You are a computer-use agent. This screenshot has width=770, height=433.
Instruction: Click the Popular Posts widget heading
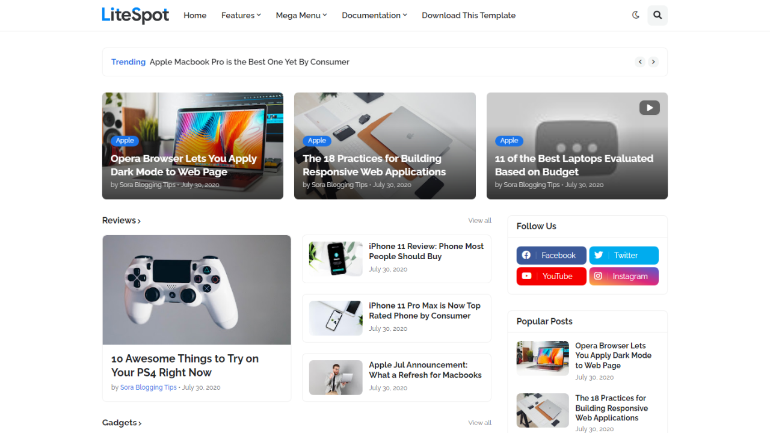544,321
